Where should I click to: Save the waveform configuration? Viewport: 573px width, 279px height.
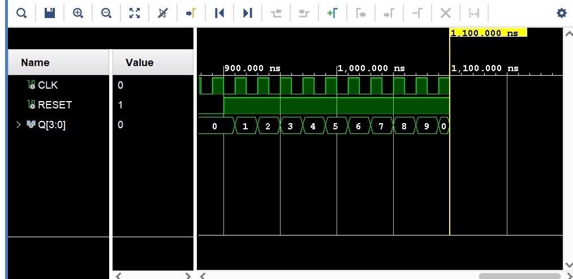49,13
